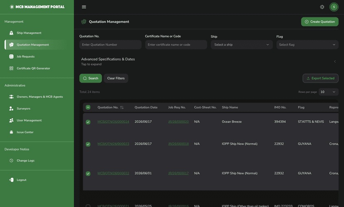
Task: Click the Search button
Action: point(91,78)
